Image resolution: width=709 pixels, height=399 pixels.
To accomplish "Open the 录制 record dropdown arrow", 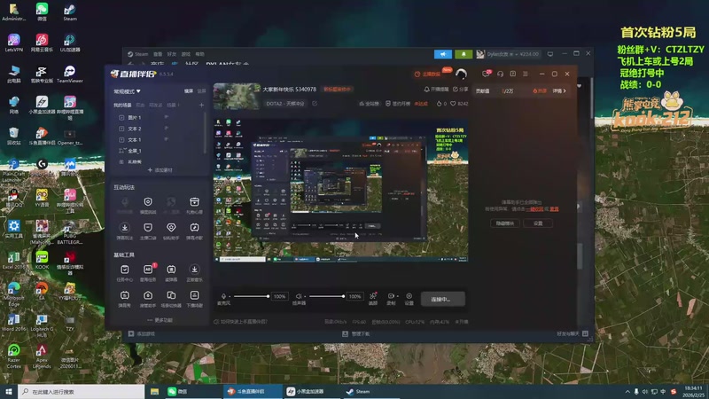I will coord(397,296).
